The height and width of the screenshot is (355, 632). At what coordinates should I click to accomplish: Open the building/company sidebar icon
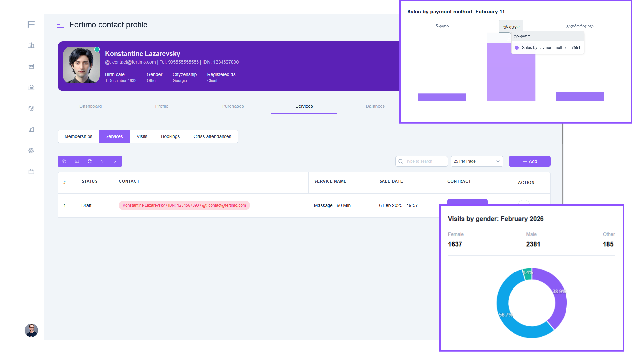pos(31,45)
